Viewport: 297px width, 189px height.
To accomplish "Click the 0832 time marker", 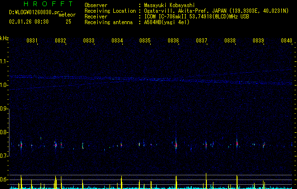I will tap(60, 40).
